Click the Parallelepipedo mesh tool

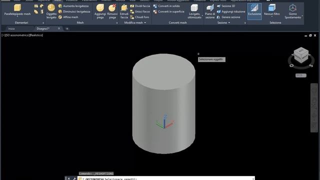pyautogui.click(x=17, y=9)
